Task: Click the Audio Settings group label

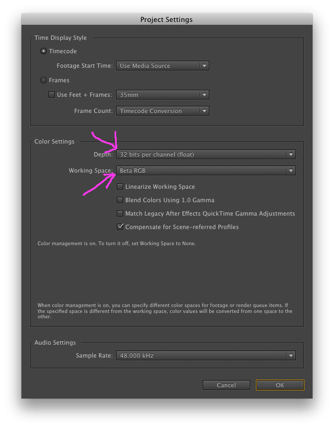Action: coord(55,343)
